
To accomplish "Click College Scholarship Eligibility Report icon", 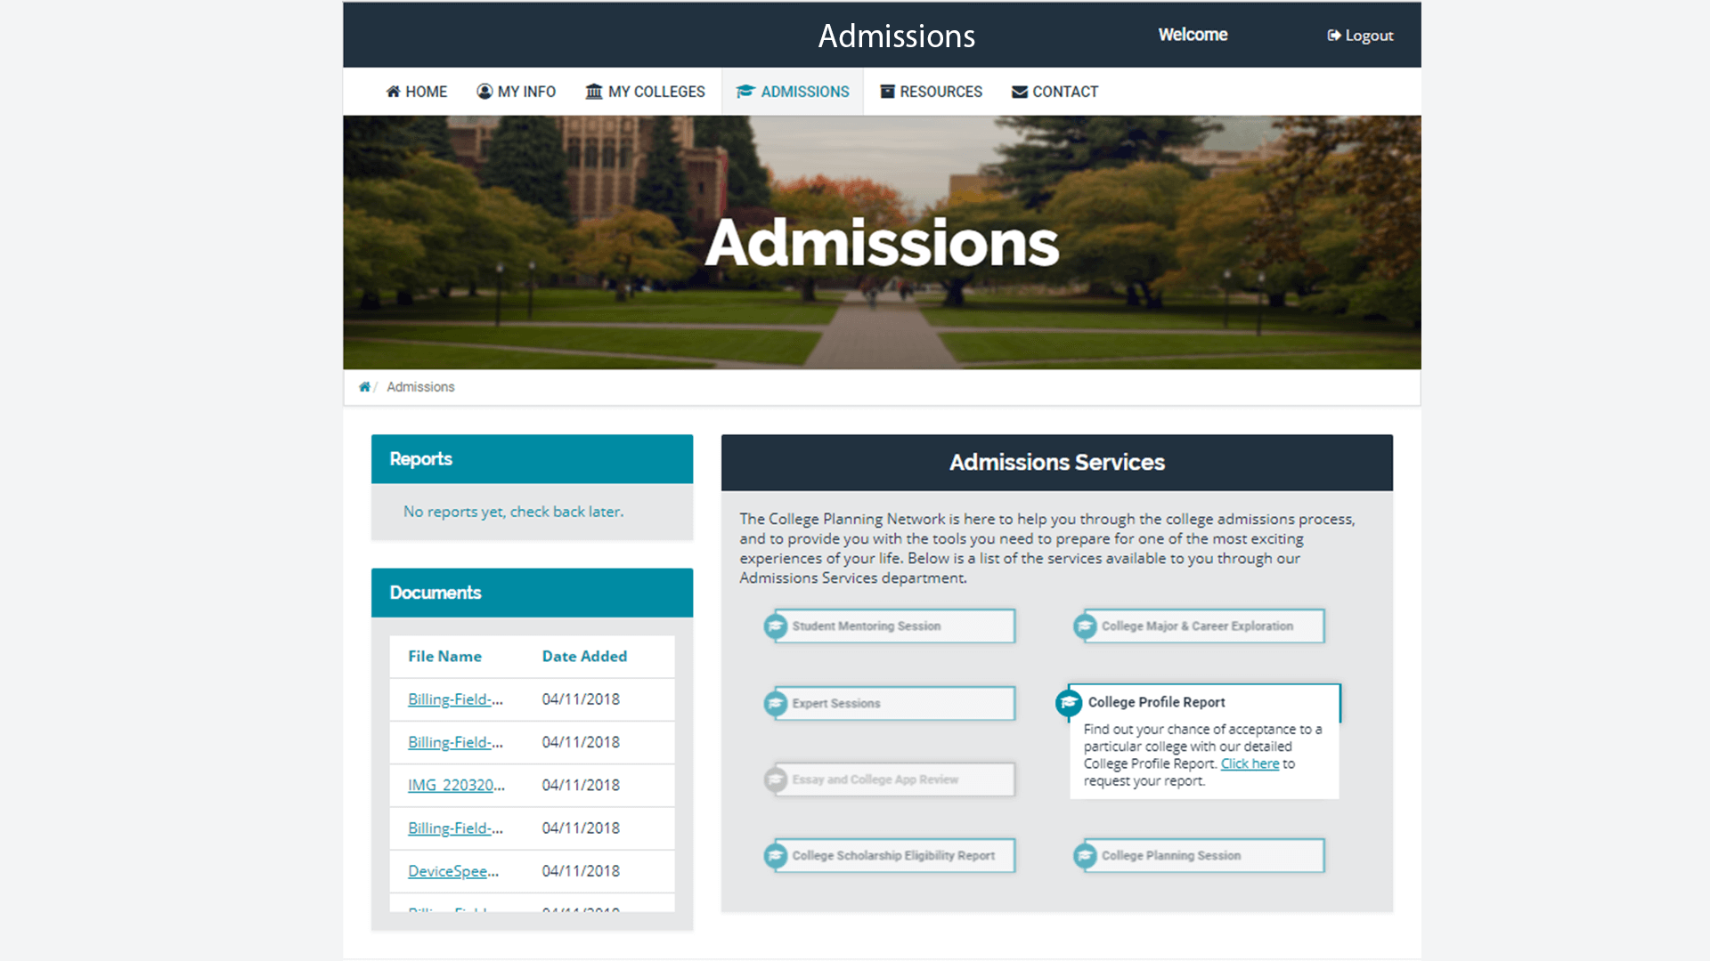I will coord(776,856).
